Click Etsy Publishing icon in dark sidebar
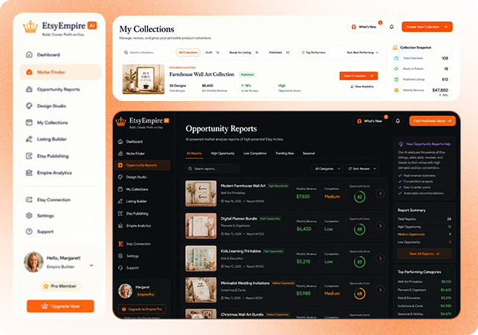478x335 pixels. (x=120, y=213)
